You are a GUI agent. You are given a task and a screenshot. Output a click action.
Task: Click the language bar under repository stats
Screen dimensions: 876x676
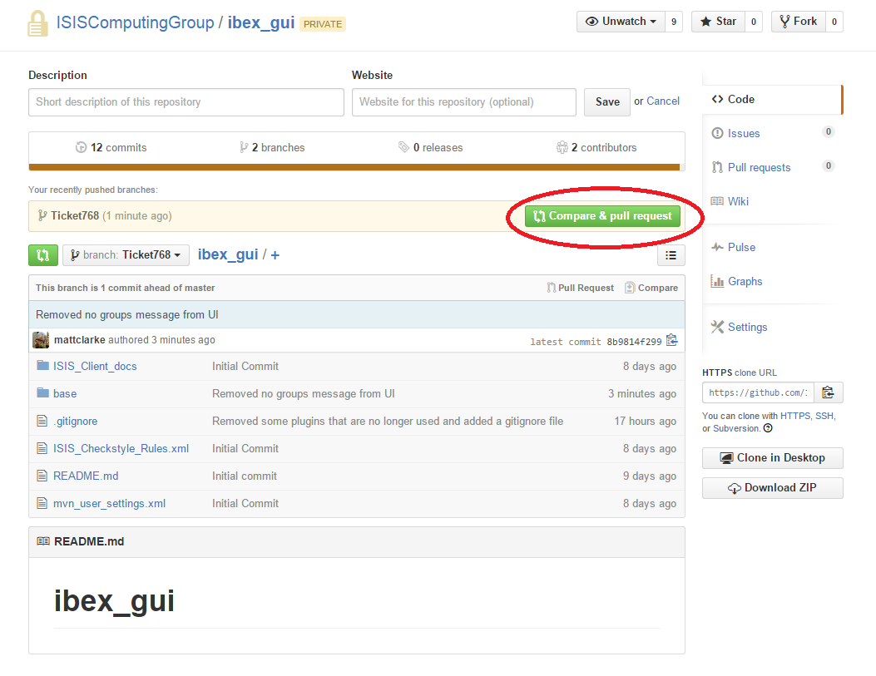click(354, 167)
